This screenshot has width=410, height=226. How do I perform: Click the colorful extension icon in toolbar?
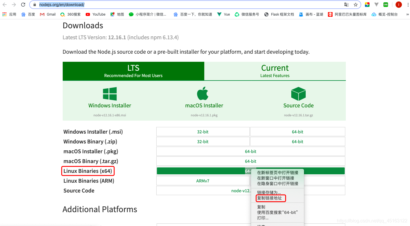pyautogui.click(x=367, y=5)
